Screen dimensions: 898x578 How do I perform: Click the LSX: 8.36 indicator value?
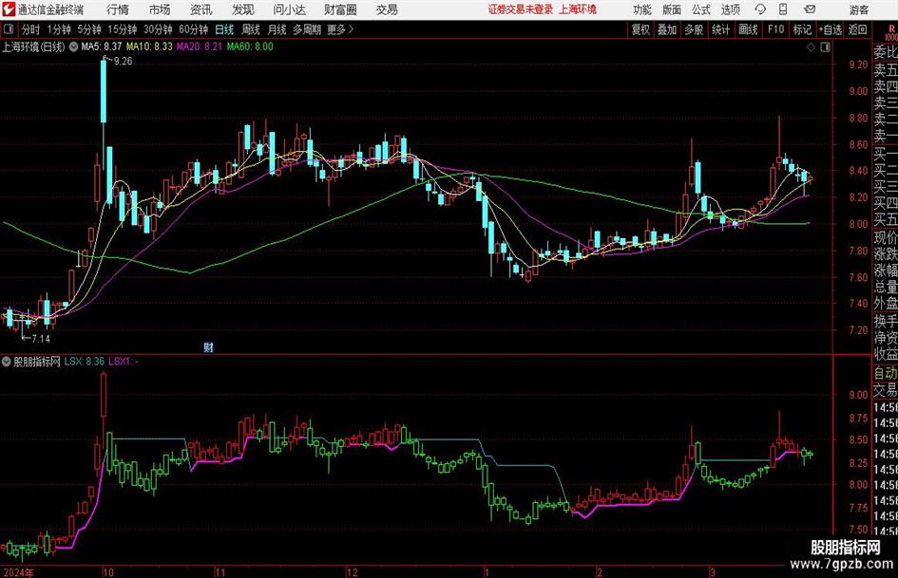pos(85,362)
